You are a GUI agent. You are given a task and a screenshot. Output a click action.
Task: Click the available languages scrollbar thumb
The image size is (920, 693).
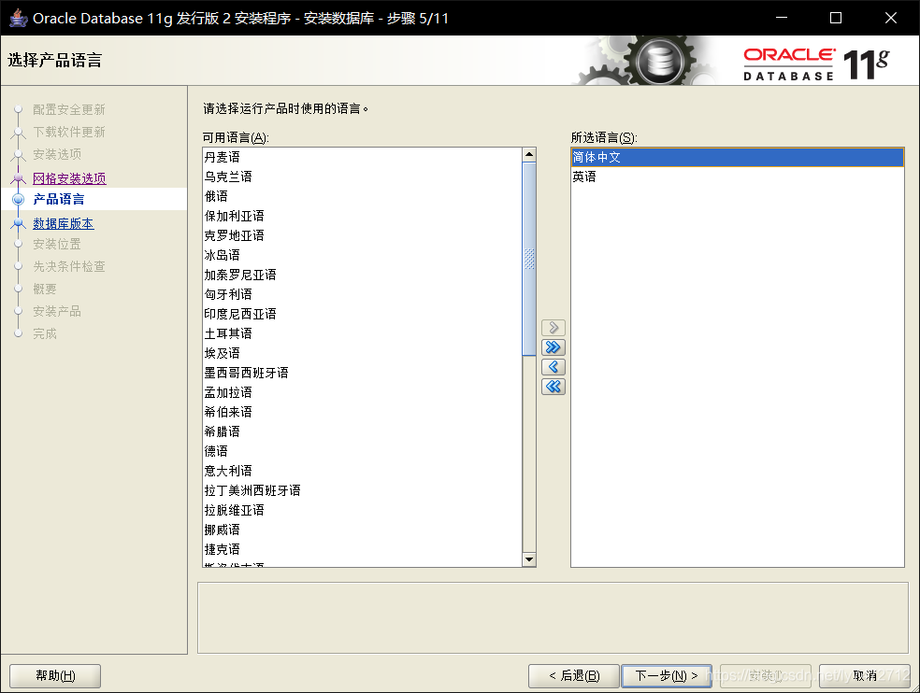[529, 259]
